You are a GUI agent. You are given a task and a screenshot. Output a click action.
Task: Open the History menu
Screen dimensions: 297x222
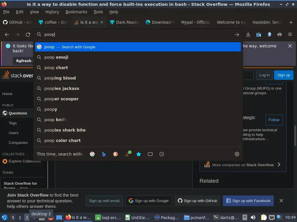click(52, 12)
